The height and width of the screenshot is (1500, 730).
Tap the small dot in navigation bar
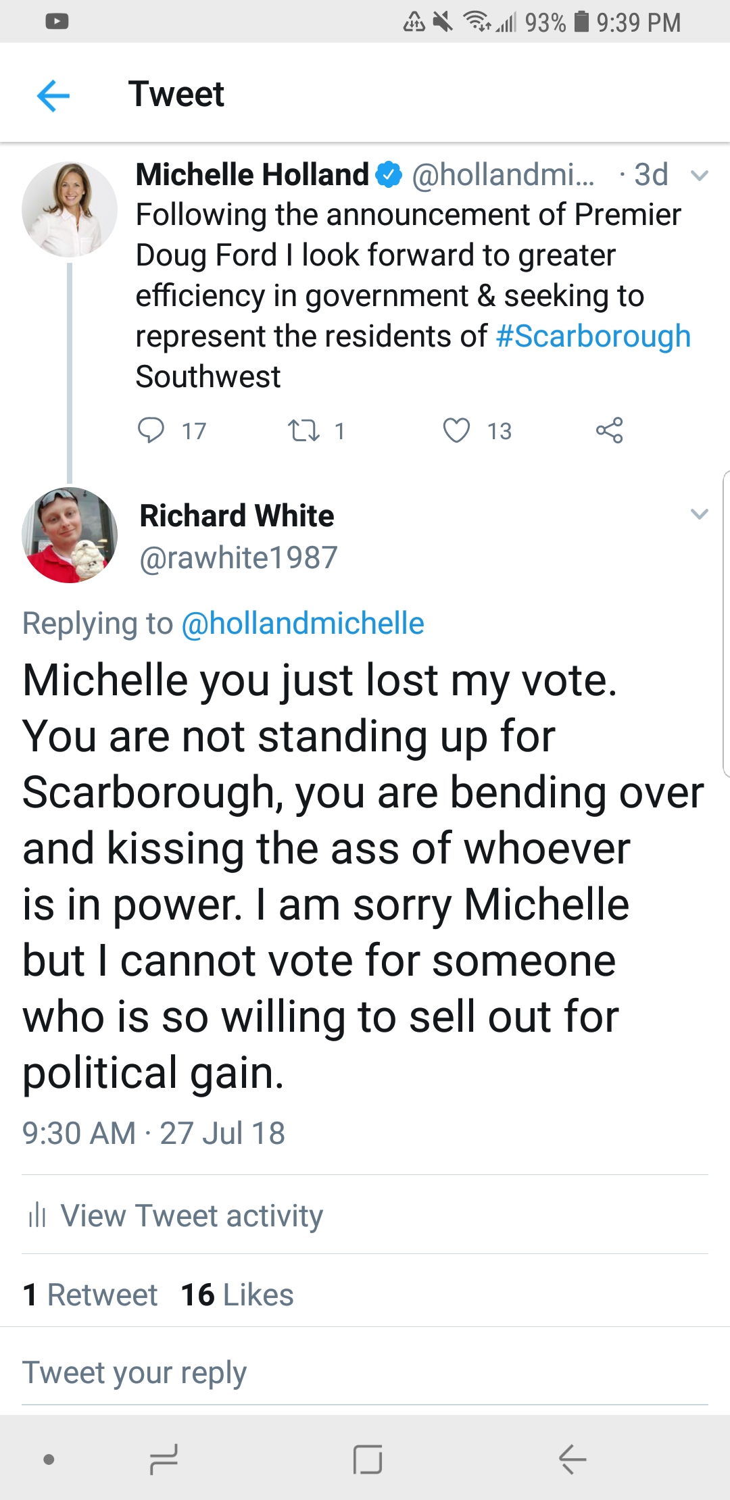49,1459
